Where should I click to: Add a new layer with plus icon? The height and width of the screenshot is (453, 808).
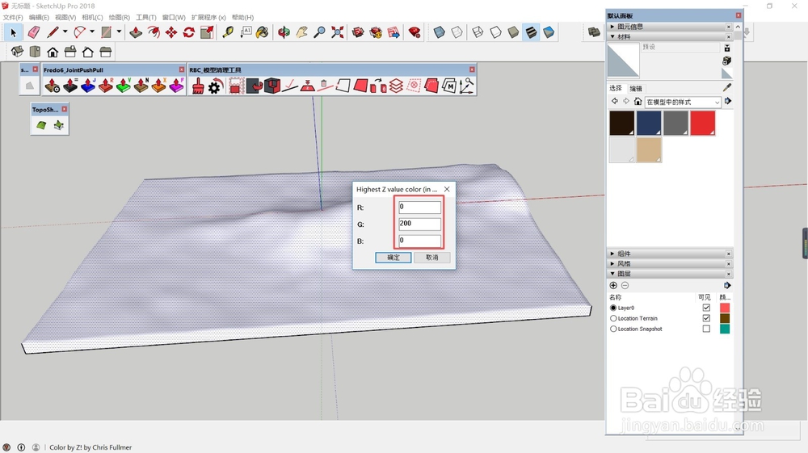point(613,285)
